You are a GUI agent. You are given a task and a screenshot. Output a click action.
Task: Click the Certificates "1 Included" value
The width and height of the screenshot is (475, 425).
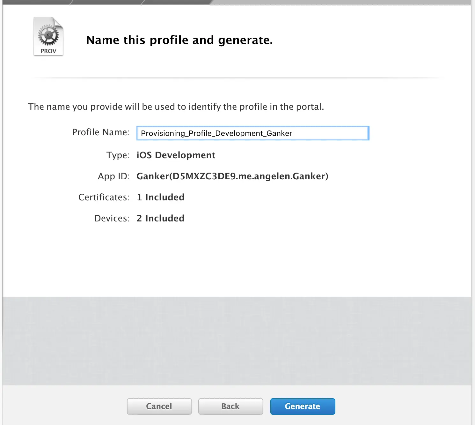click(161, 197)
